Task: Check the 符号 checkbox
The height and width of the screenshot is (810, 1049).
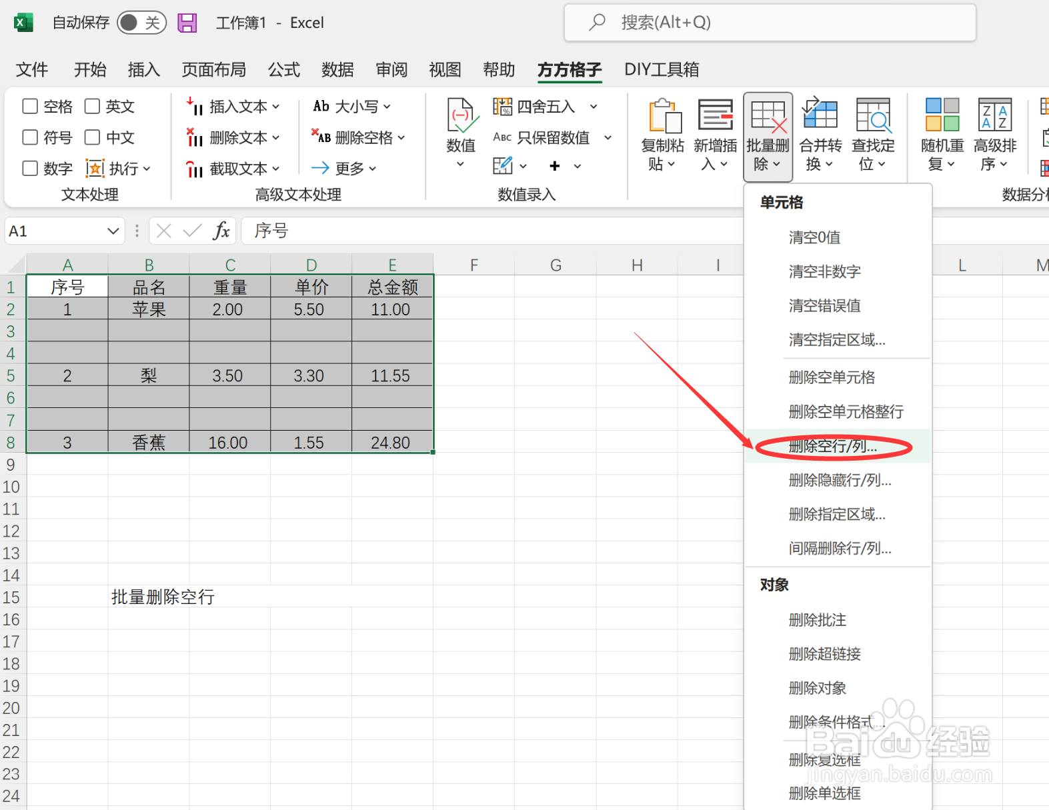Action: 30,137
